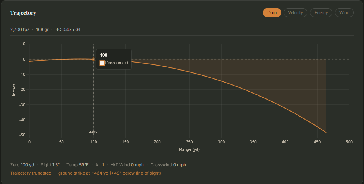Click the 500 tick label on range axis
This screenshot has height=184, width=364.
click(x=349, y=142)
